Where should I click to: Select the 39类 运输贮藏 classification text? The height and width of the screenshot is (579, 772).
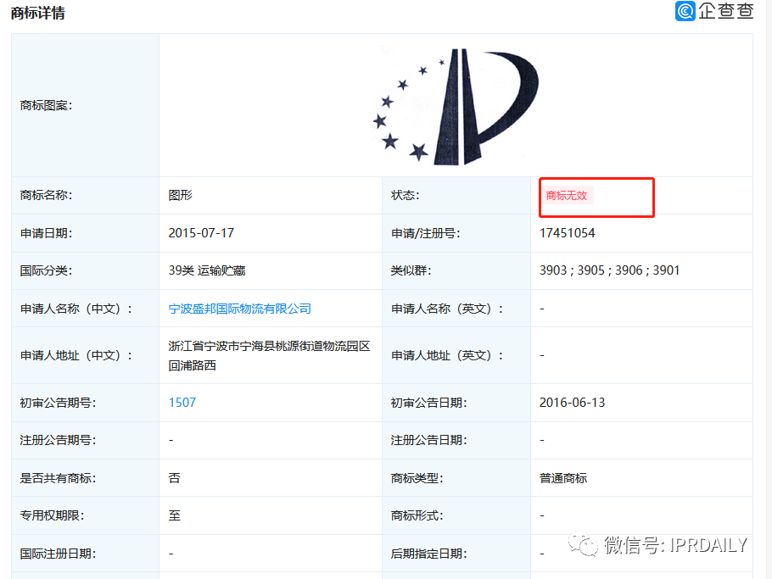[207, 270]
